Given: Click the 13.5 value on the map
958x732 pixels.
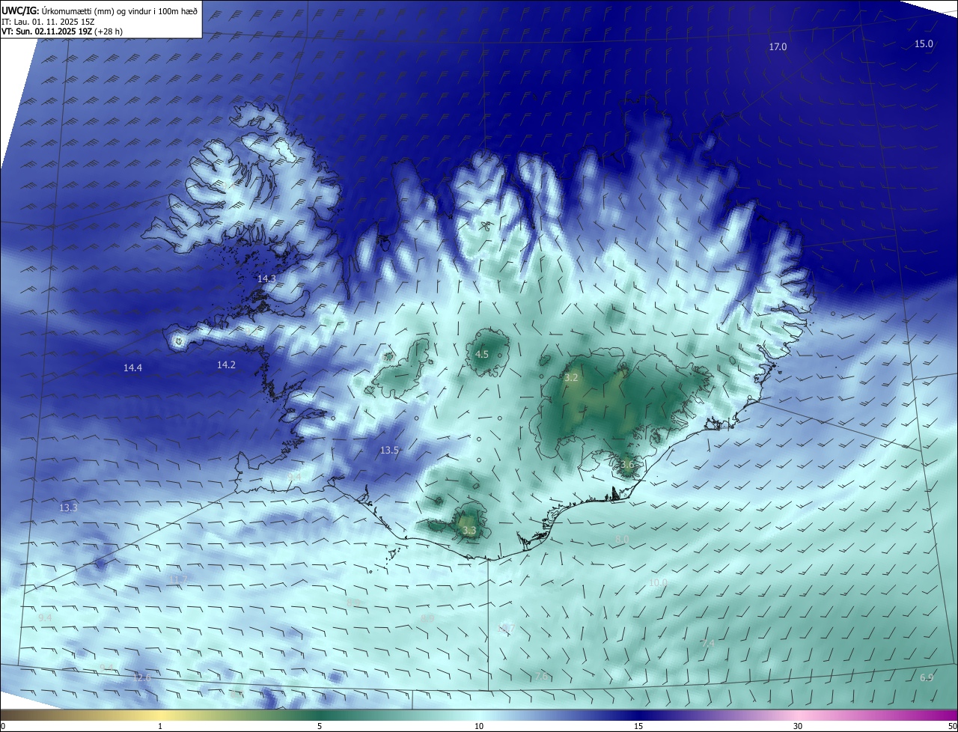Looking at the screenshot, I should pos(389,450).
